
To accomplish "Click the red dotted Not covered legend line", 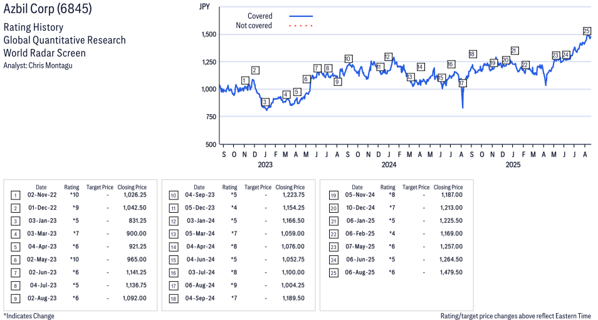I will [x=301, y=26].
